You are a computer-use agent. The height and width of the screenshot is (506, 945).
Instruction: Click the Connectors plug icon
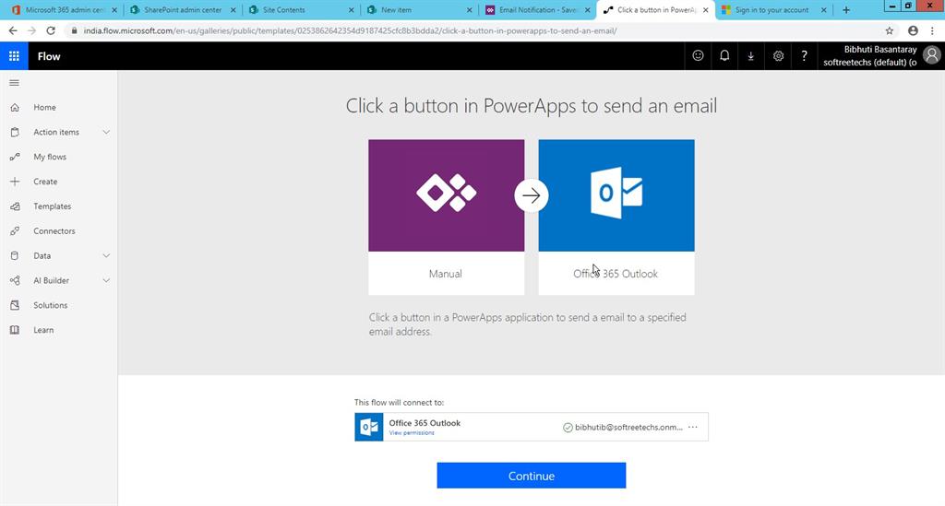tap(15, 230)
